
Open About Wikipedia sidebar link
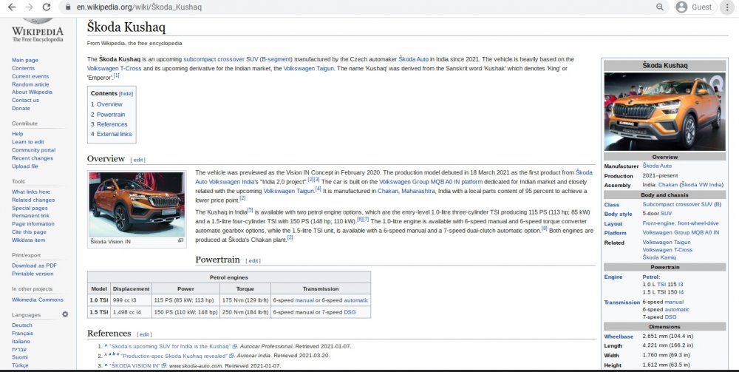pos(32,92)
